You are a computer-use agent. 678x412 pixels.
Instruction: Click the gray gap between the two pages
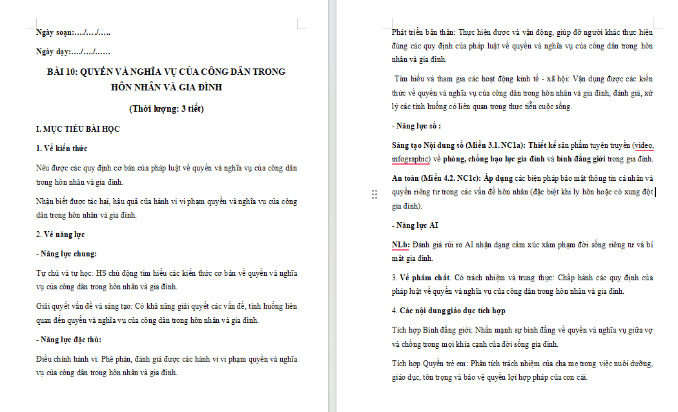332,206
